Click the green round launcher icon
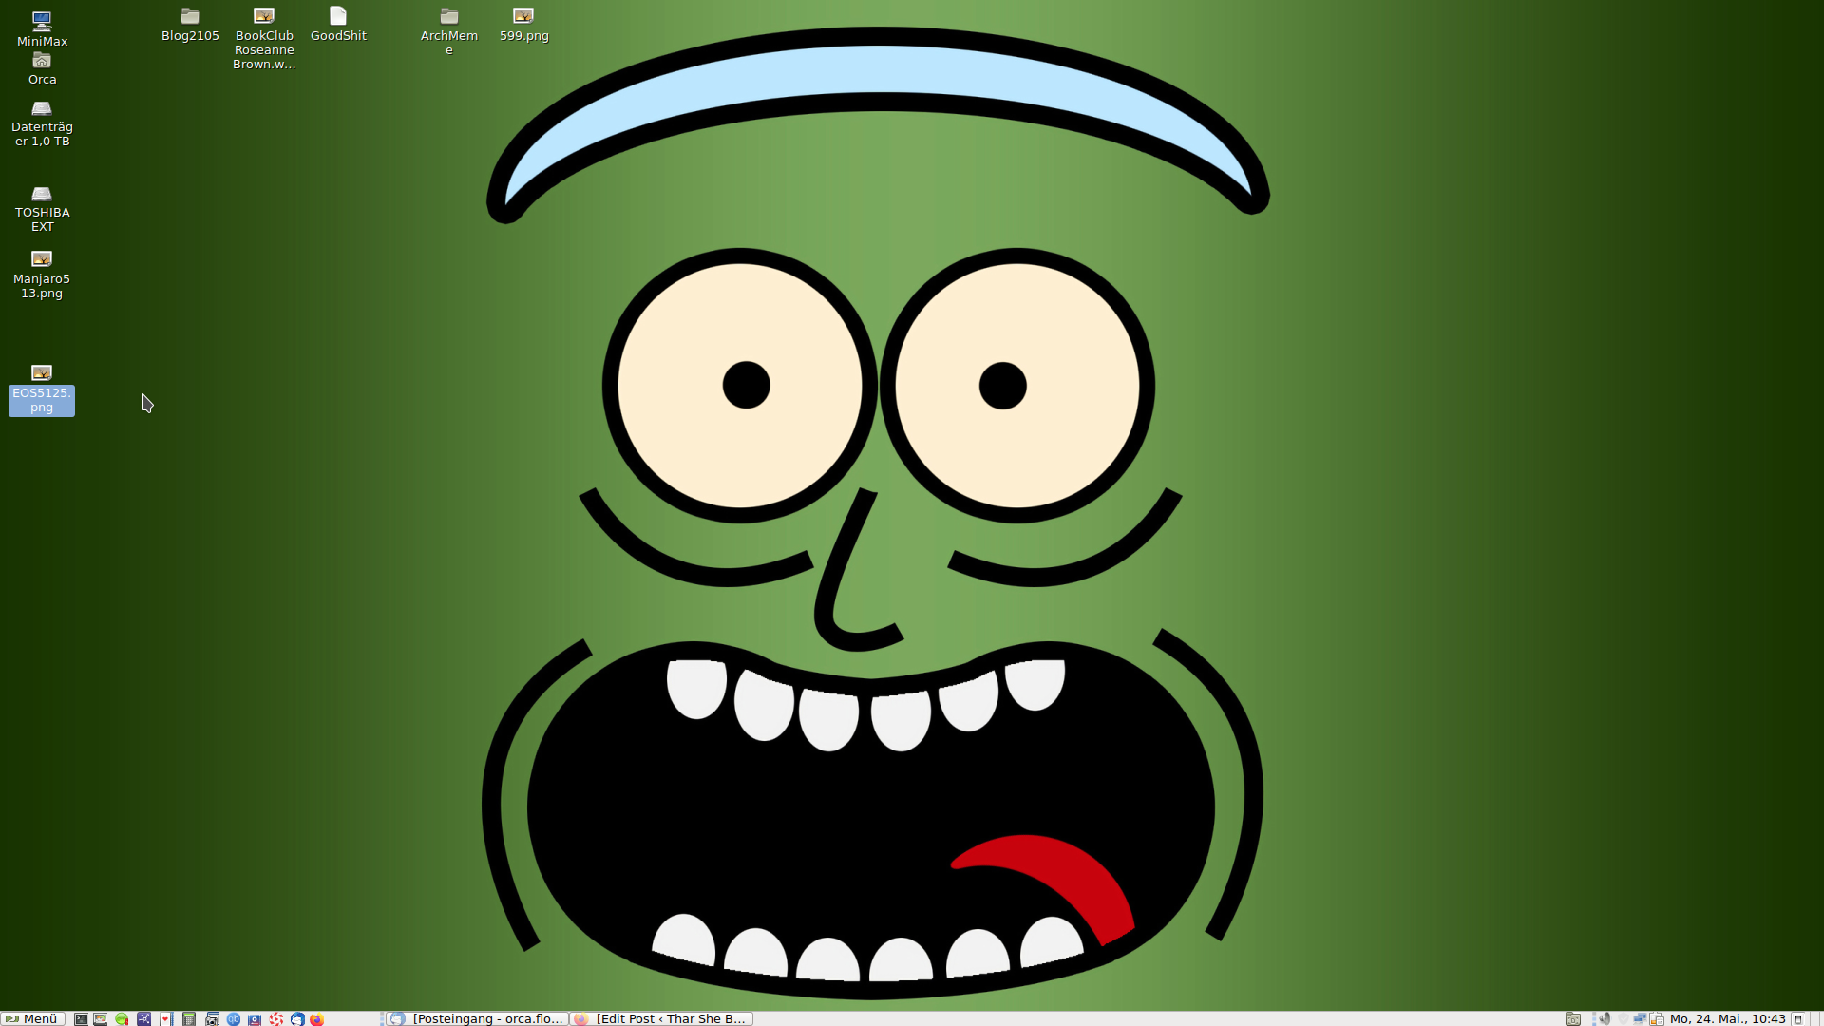 coord(122,1018)
